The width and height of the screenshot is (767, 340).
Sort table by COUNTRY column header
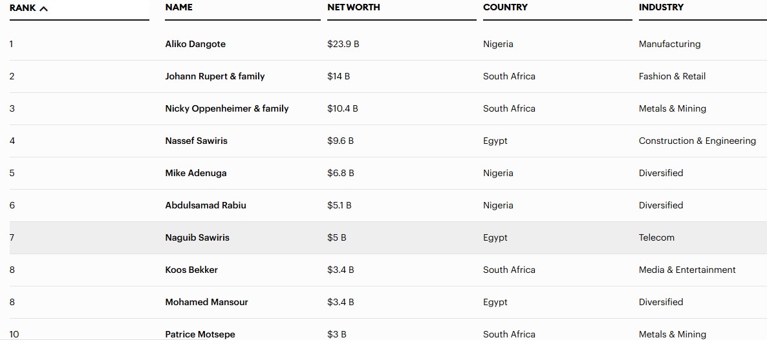pos(505,7)
